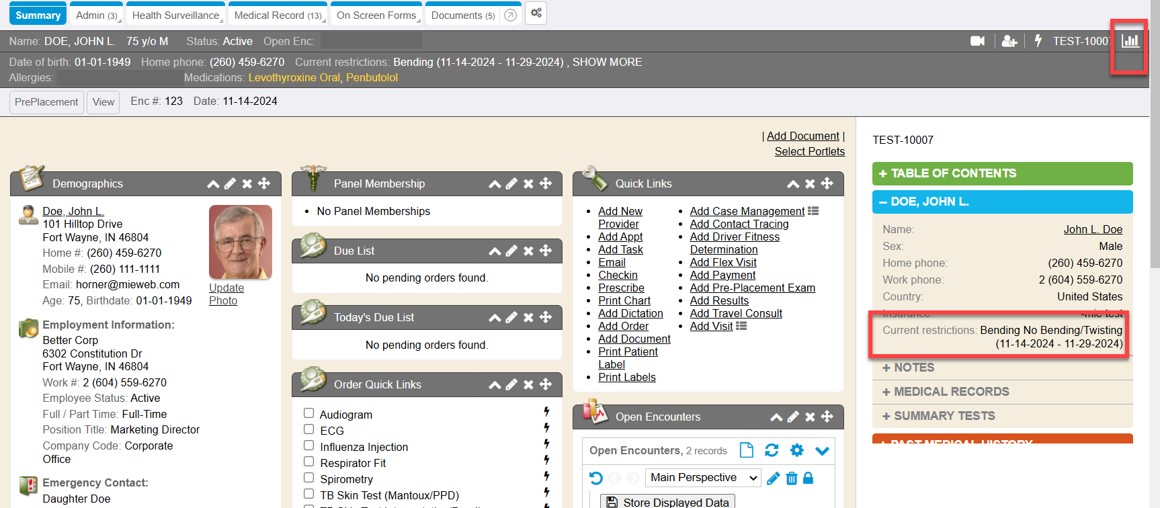Click the patient photo thumbnail
The height and width of the screenshot is (508, 1160).
click(241, 242)
